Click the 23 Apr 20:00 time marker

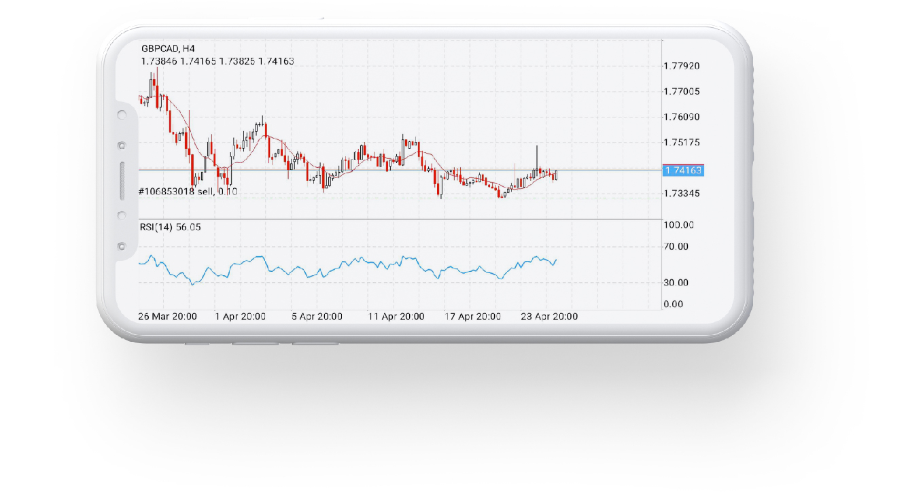[549, 317]
